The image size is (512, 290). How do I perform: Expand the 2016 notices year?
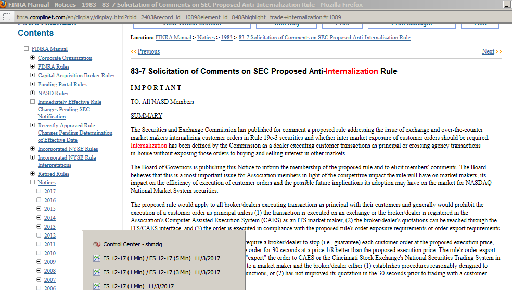point(39,200)
